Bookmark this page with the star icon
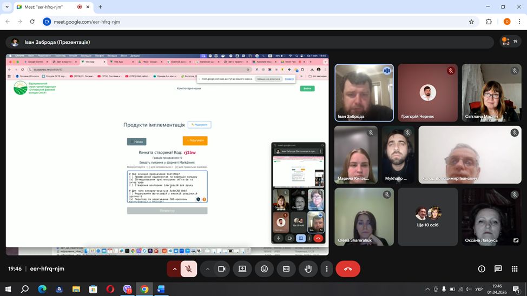This screenshot has height=296, width=527. pyautogui.click(x=471, y=22)
